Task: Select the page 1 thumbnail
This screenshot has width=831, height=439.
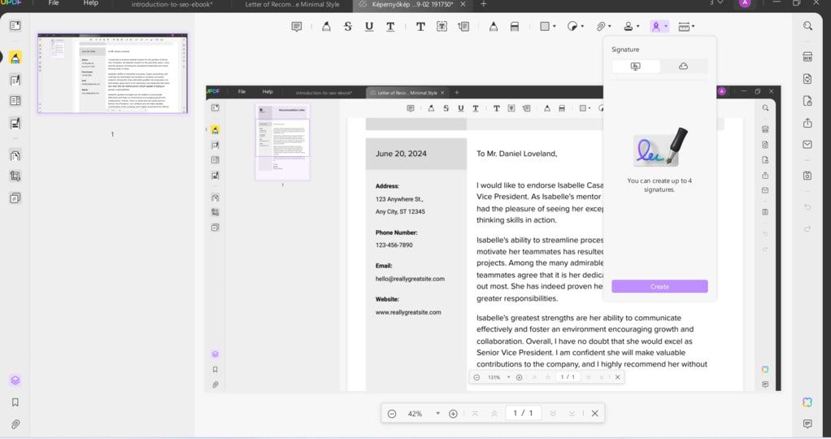Action: (112, 74)
